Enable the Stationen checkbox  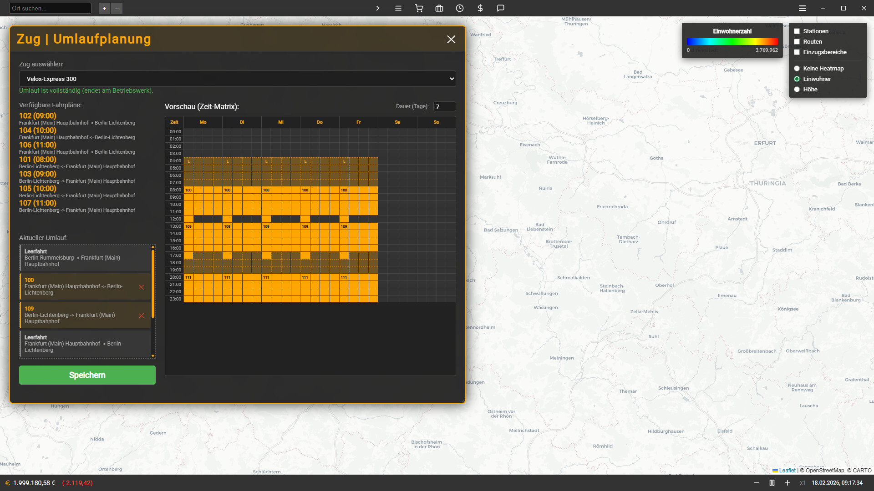(797, 31)
